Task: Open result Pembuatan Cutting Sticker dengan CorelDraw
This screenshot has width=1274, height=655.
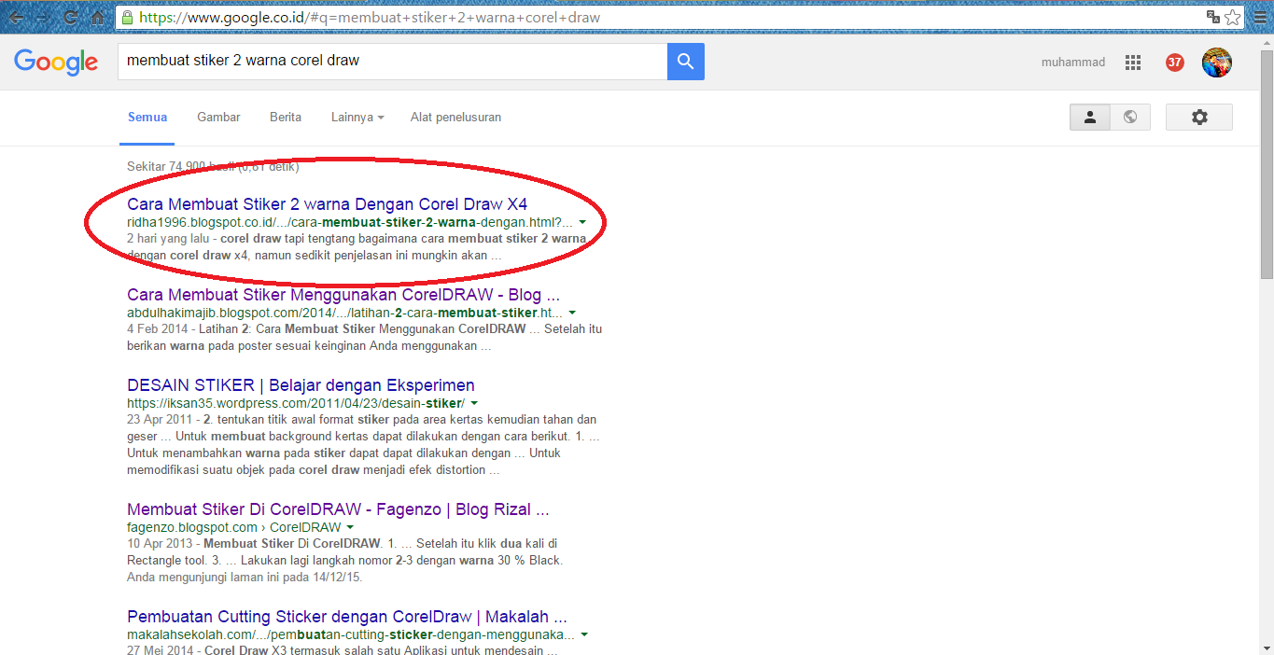Action: pyautogui.click(x=347, y=617)
